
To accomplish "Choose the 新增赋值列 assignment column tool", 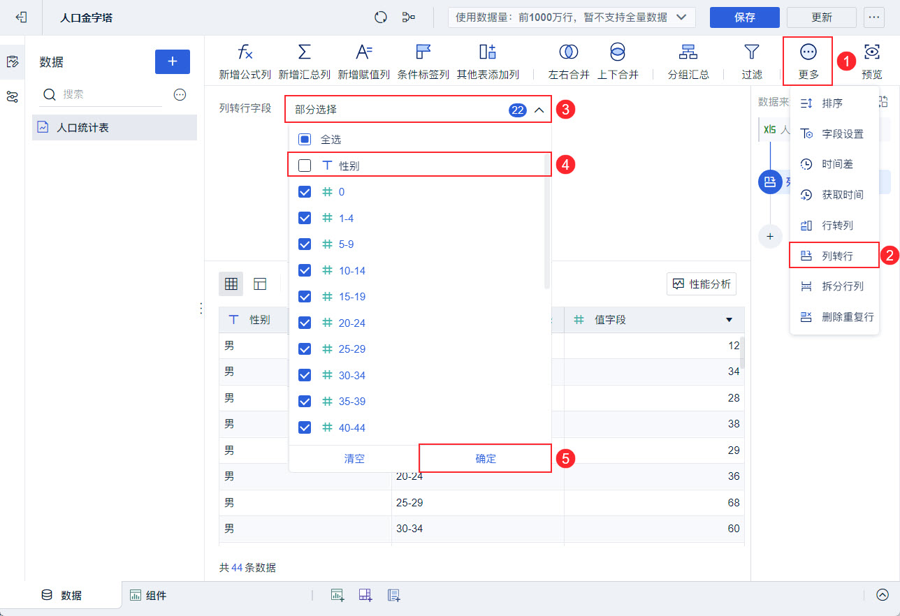I will click(x=363, y=61).
